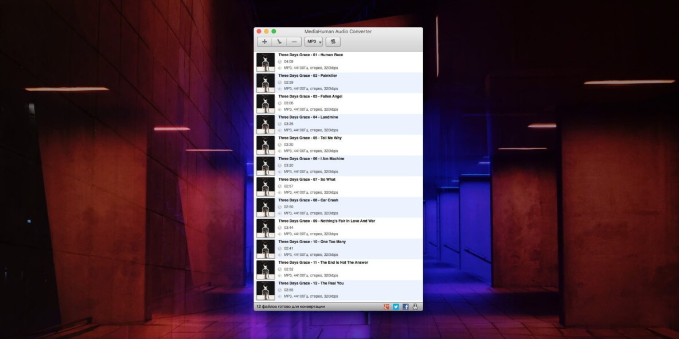Click album cover of 06 - I Am Machine
679x339 pixels.
[266, 166]
